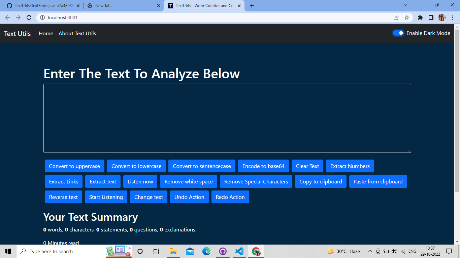Click Copy to clipboard button
460x258 pixels.
pos(321,181)
